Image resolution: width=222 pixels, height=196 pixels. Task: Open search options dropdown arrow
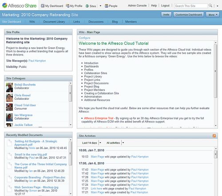[218, 6]
